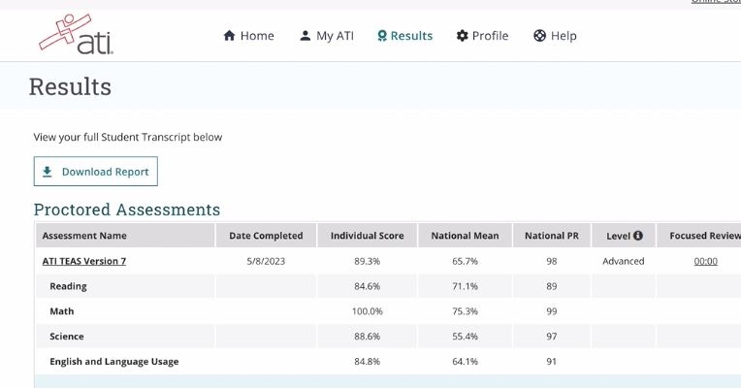The image size is (741, 388).
Task: Click the Download Report button
Action: (x=95, y=171)
